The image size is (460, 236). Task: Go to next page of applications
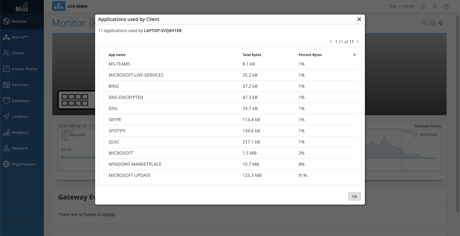[358, 42]
